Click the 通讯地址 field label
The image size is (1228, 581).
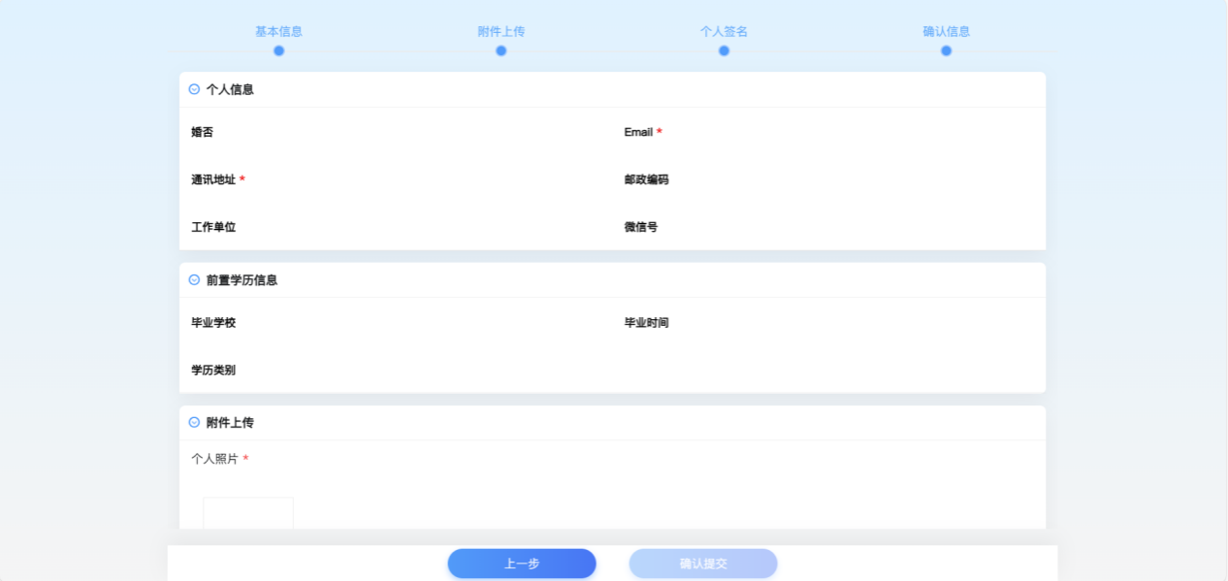pyautogui.click(x=213, y=179)
